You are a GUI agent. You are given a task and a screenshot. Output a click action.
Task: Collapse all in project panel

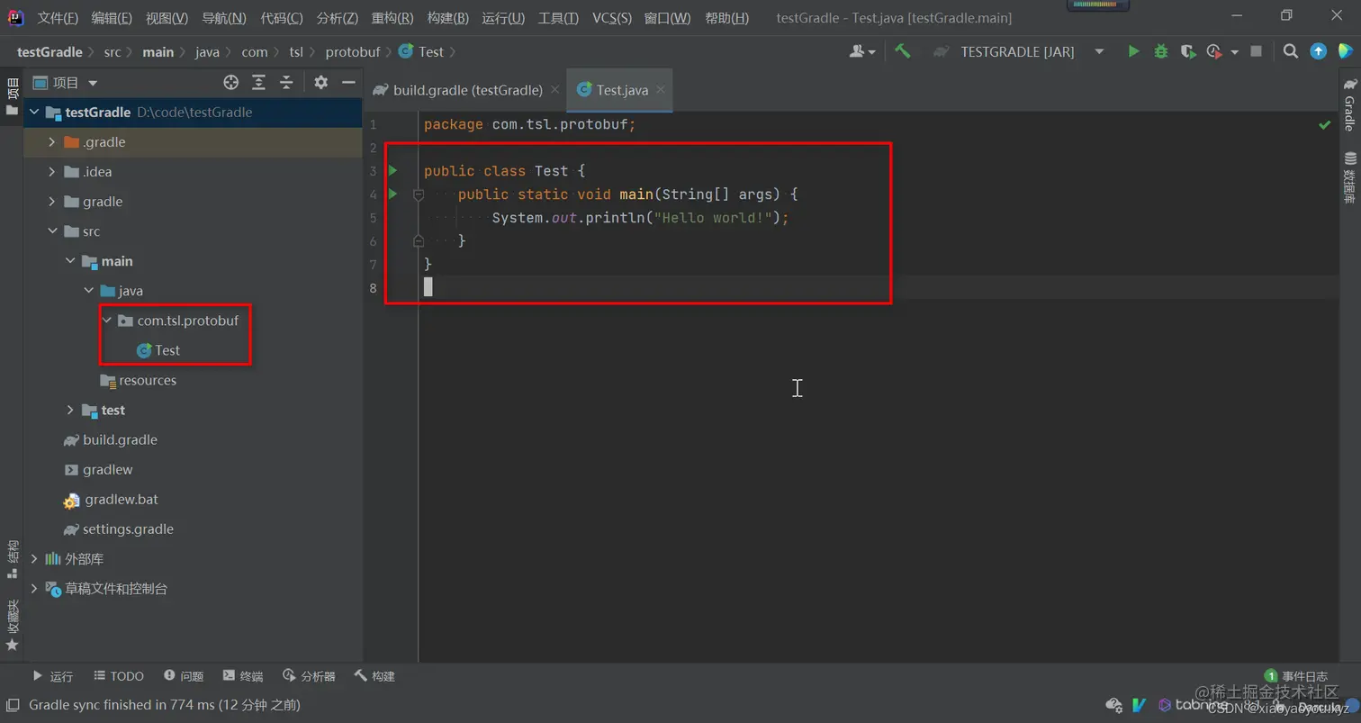point(286,83)
